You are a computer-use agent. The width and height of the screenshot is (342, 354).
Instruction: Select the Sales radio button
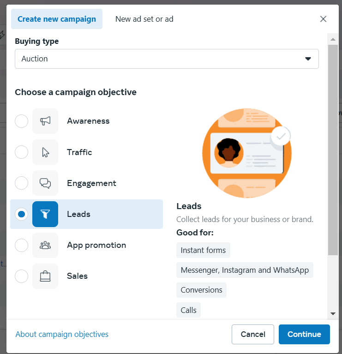click(21, 276)
